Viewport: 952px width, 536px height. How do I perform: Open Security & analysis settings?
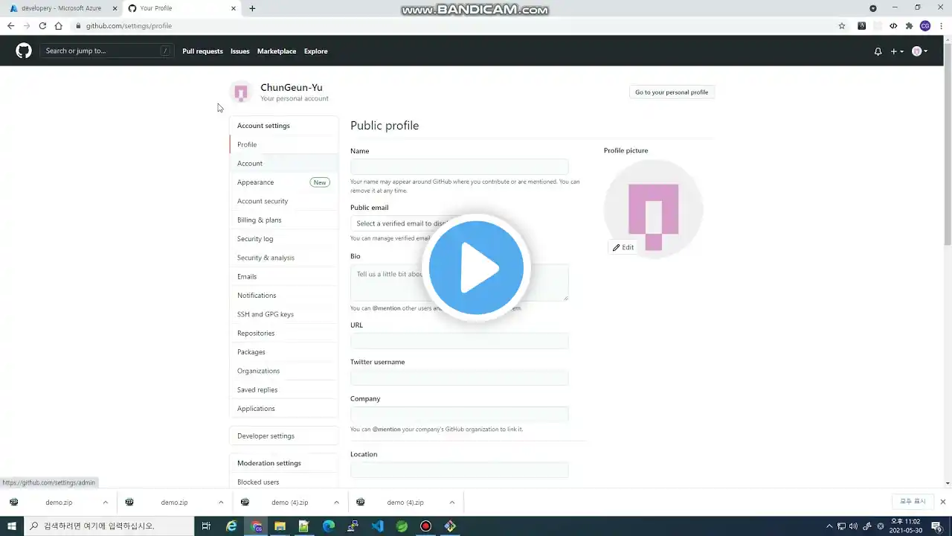tap(283, 258)
